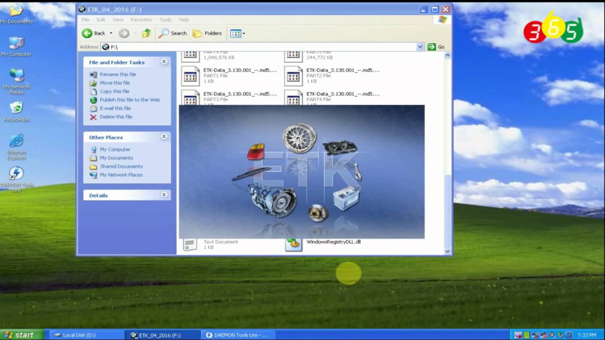605x340 pixels.
Task: Open the View menu
Action: coord(118,20)
